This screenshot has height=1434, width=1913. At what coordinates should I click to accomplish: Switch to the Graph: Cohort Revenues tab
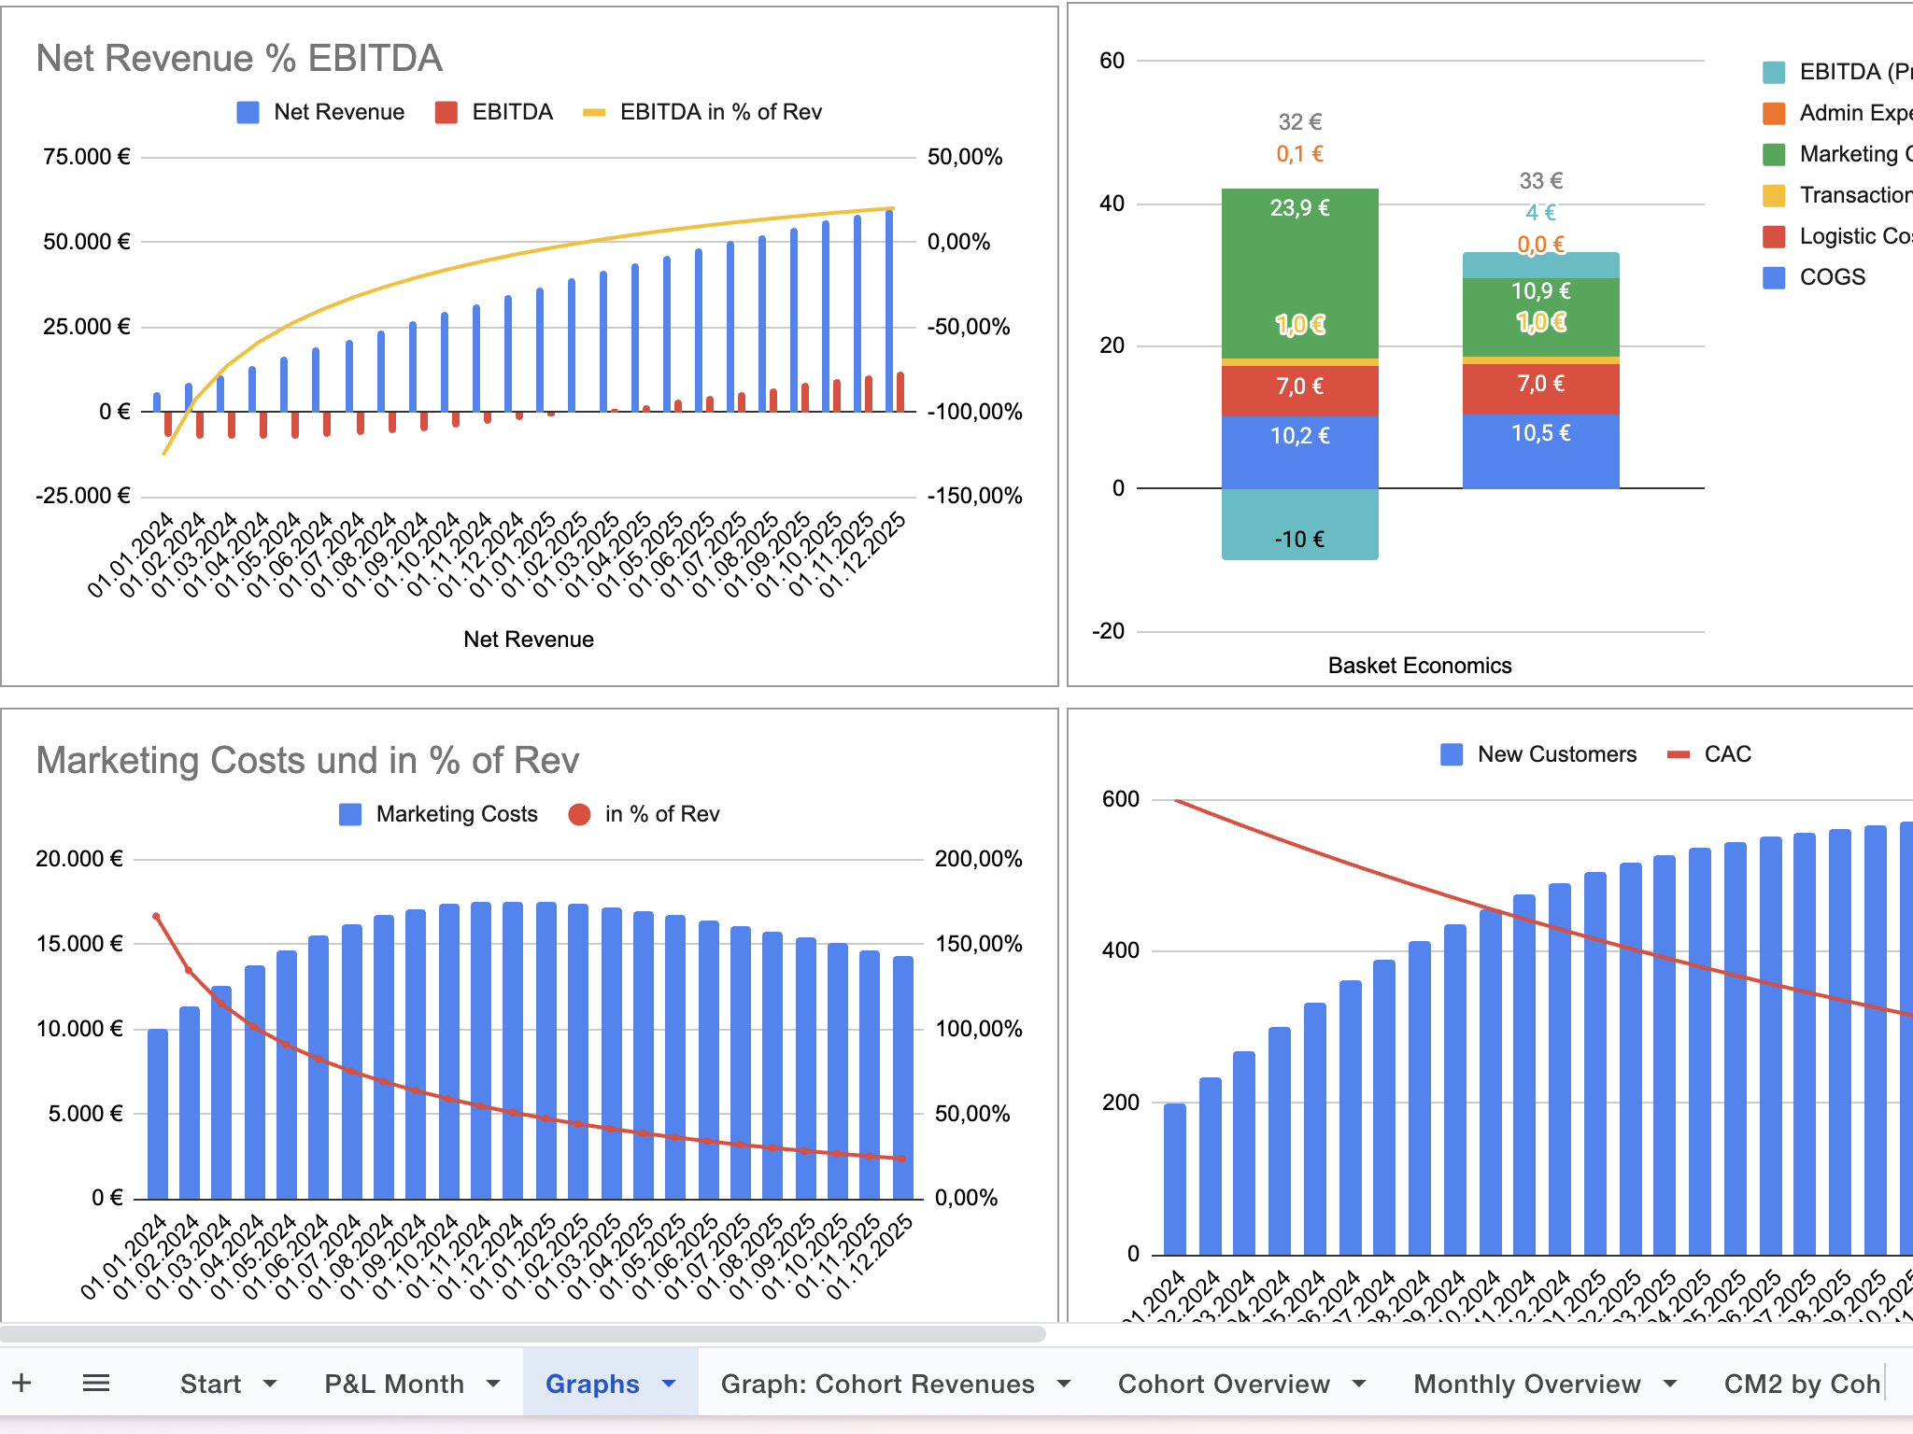point(877,1384)
